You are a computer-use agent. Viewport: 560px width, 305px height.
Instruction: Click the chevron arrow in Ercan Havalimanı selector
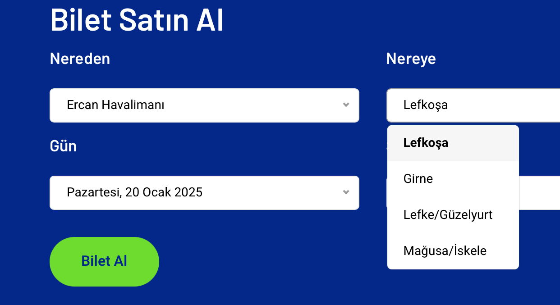pos(346,105)
